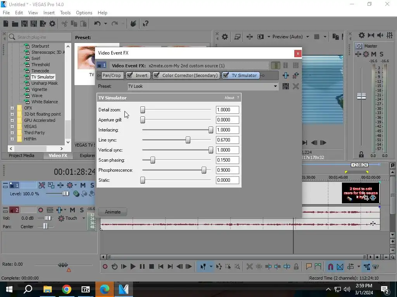The image size is (397, 297).
Task: Switch to Project Media tab
Action: coord(22,155)
